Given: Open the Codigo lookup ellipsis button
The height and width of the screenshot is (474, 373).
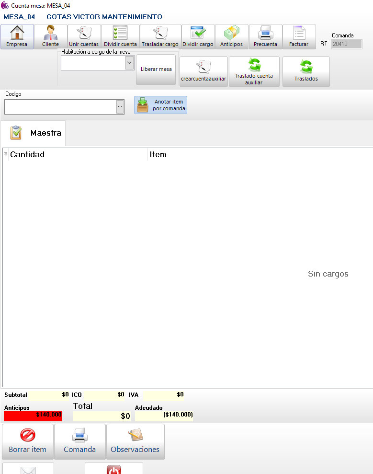Looking at the screenshot, I should [x=120, y=107].
